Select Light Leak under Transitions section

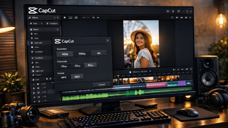(40, 71)
